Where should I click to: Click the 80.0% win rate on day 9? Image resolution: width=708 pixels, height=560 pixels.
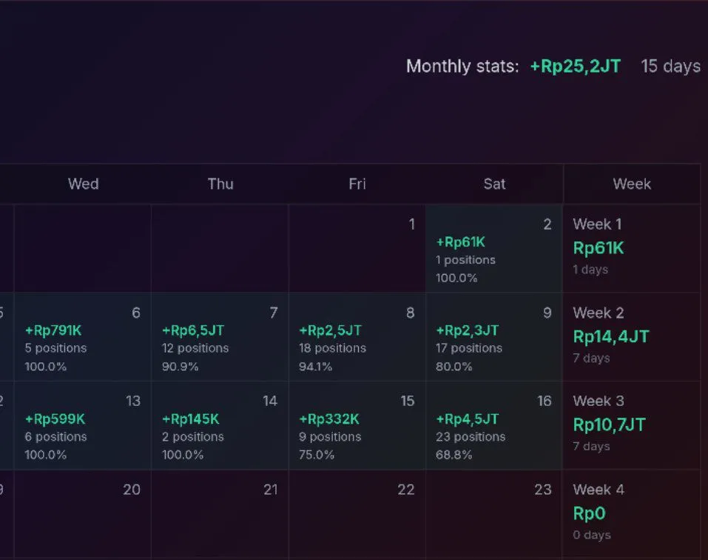(x=454, y=367)
